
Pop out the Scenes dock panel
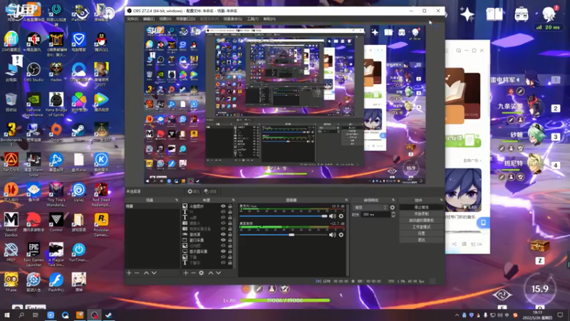coord(176,200)
